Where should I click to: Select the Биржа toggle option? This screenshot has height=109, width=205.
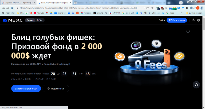coord(30,20)
